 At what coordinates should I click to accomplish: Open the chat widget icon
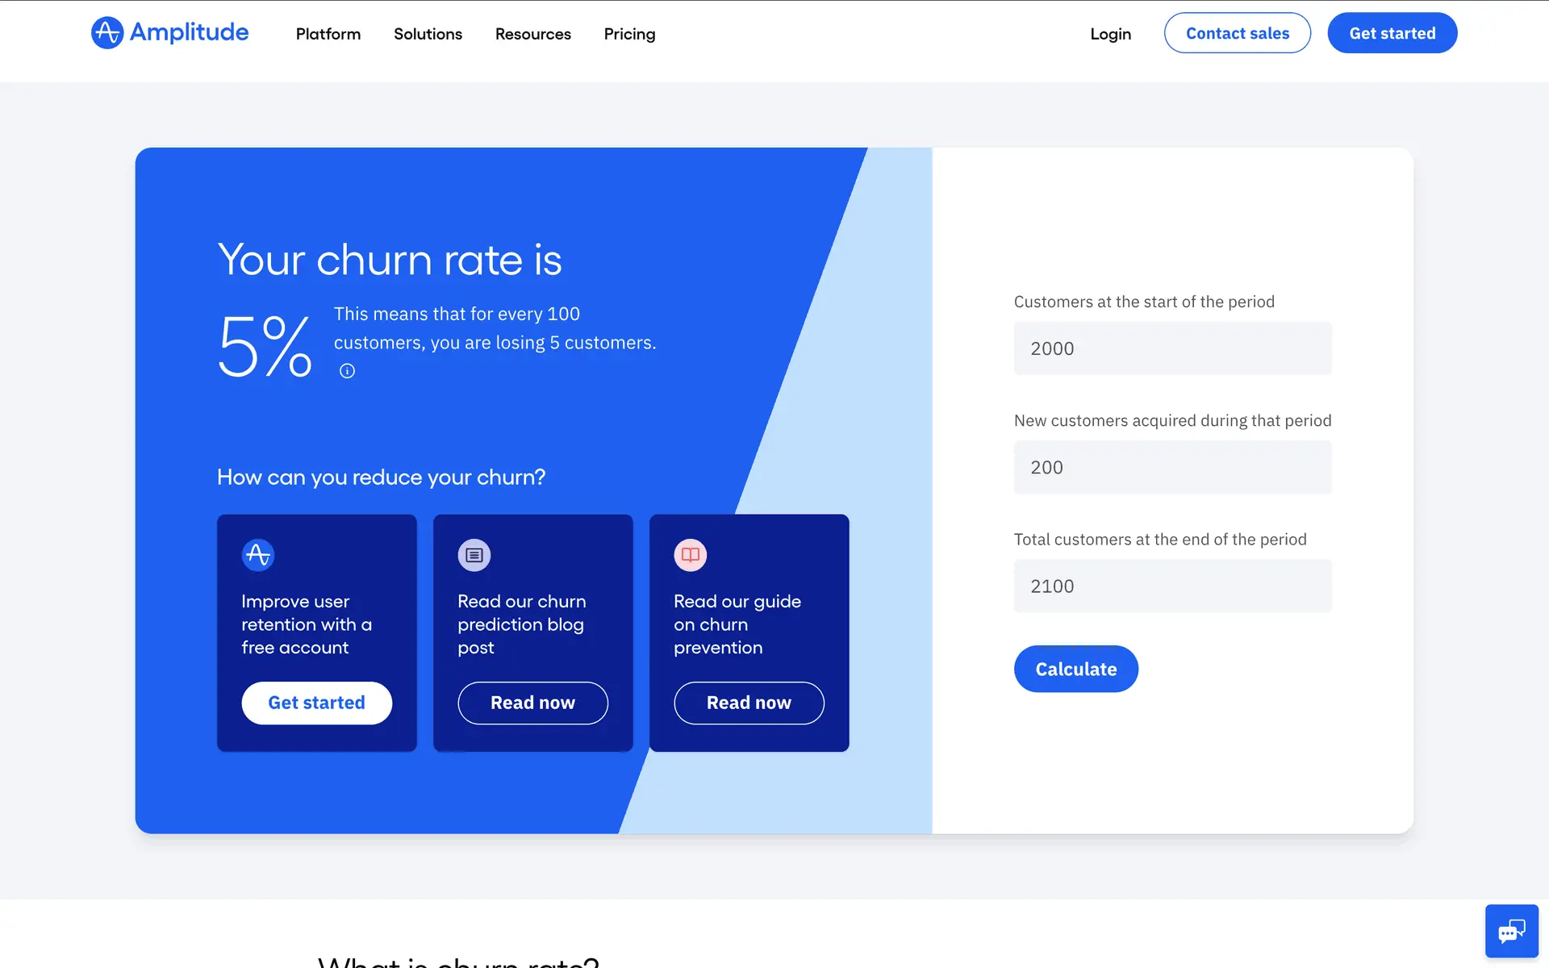coord(1512,931)
